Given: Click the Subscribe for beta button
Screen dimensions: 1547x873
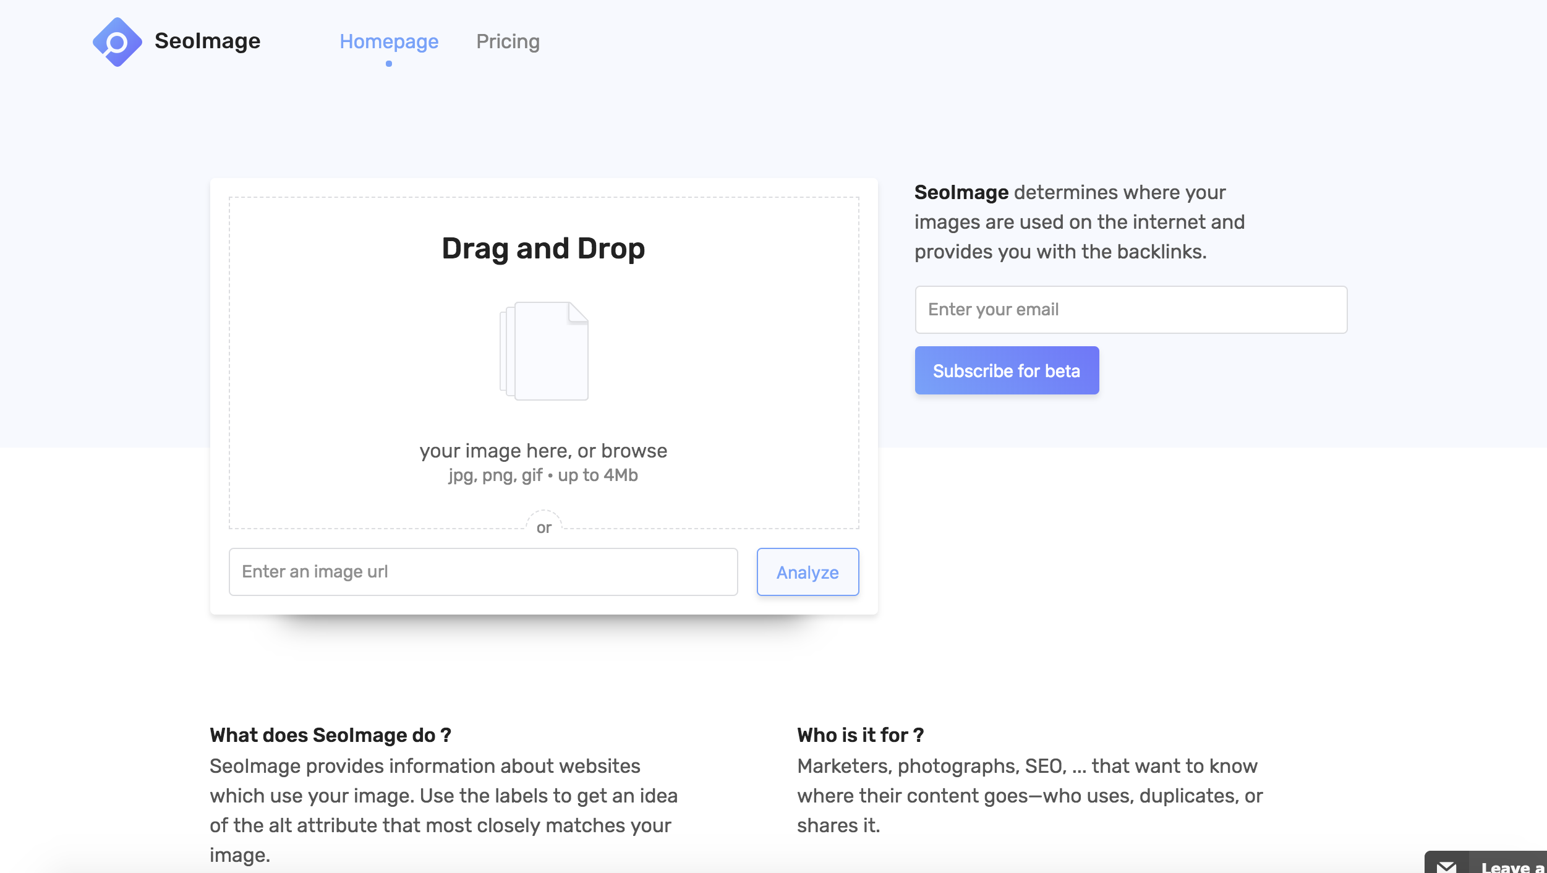Looking at the screenshot, I should (x=1007, y=370).
